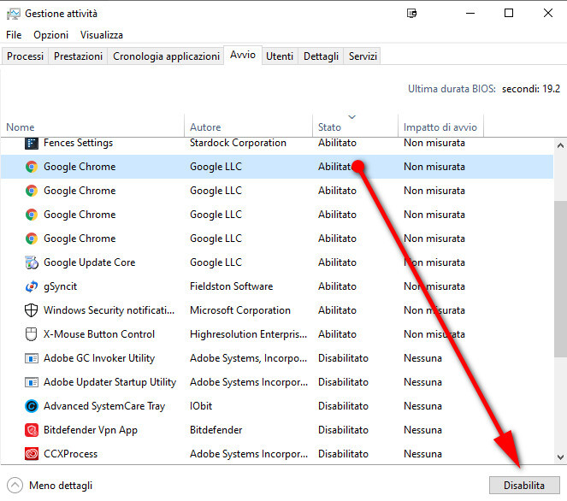This screenshot has width=567, height=501.
Task: Click the Meno dettagli label
Action: 61,486
